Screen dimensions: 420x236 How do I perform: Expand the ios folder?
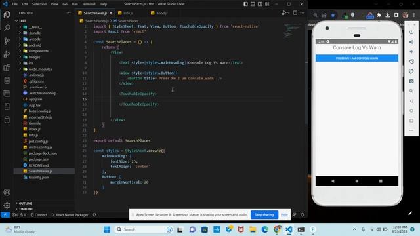pyautogui.click(x=31, y=63)
